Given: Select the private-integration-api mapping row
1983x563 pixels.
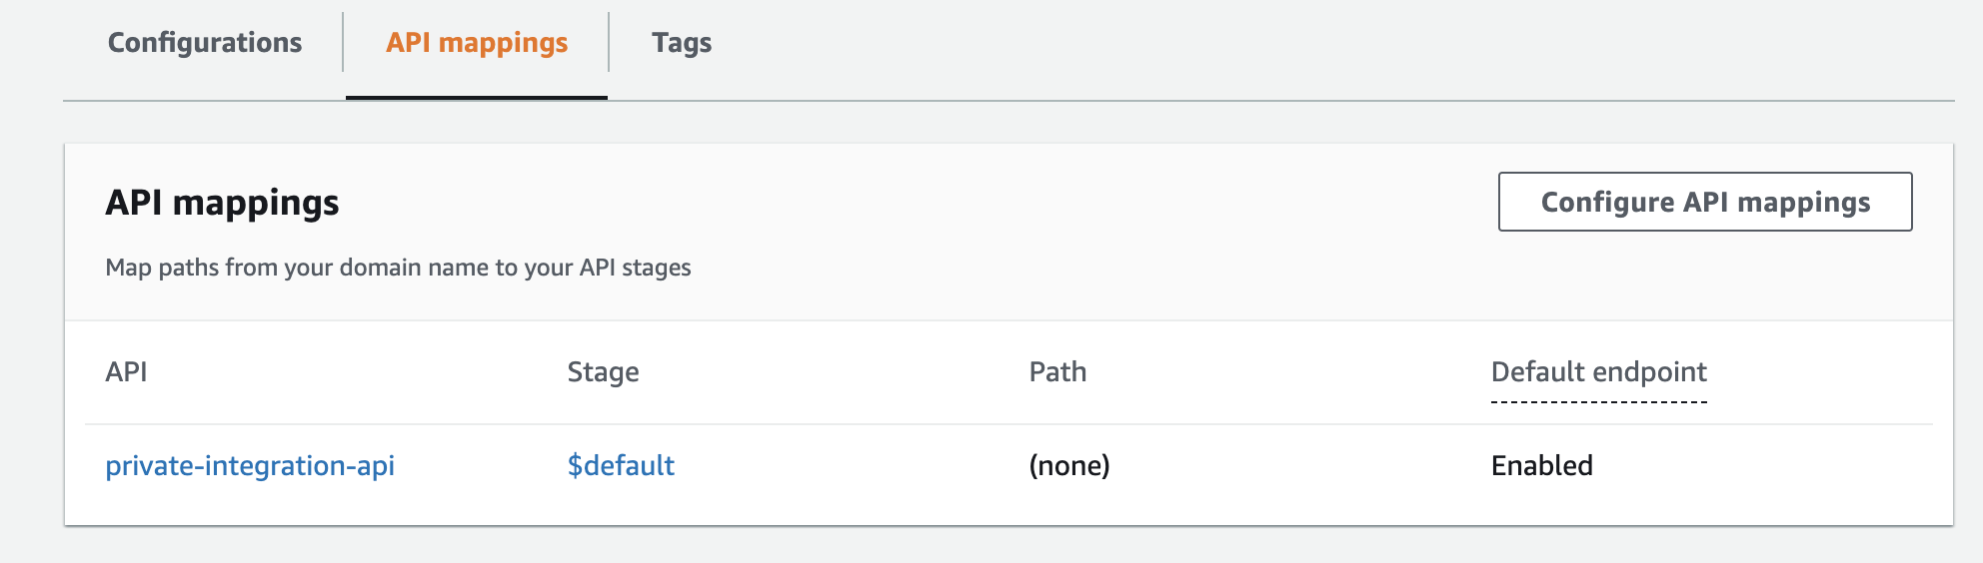Looking at the screenshot, I should click(x=1008, y=465).
